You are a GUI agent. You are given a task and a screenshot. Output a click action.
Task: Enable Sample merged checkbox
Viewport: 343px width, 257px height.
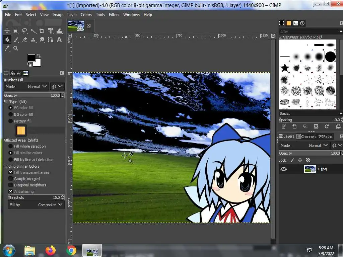[x=10, y=179]
